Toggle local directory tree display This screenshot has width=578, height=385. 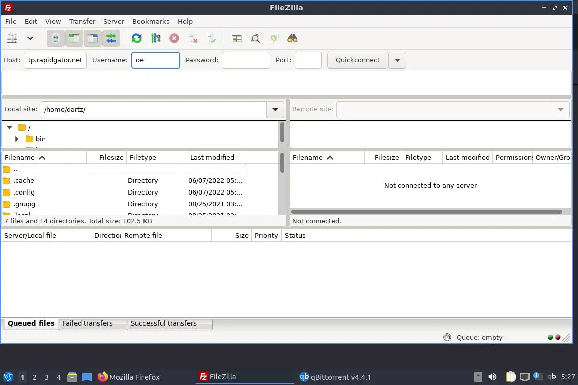[74, 38]
